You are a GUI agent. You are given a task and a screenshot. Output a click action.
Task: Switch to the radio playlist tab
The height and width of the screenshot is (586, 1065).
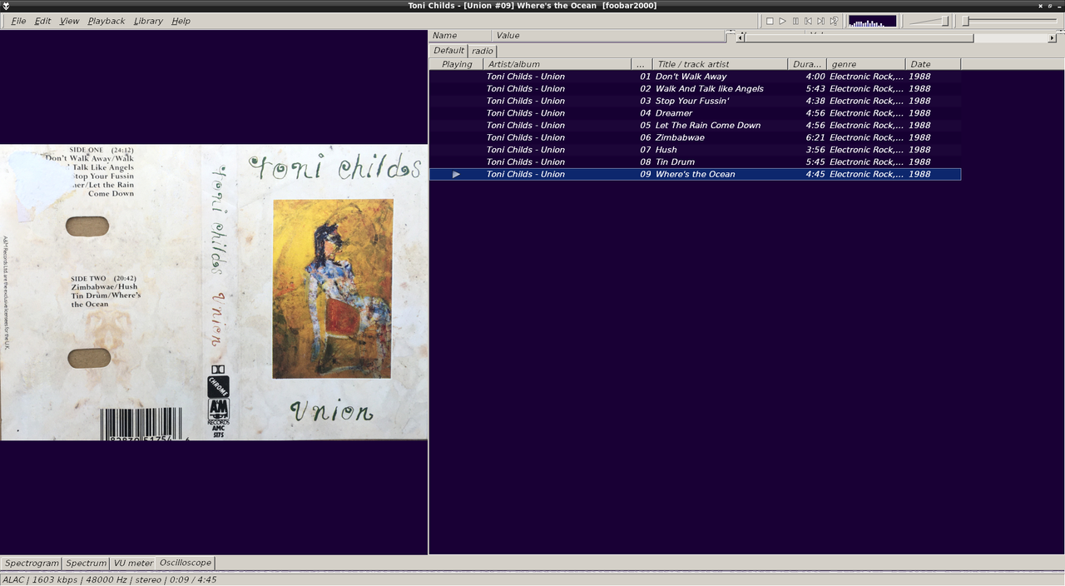(483, 51)
